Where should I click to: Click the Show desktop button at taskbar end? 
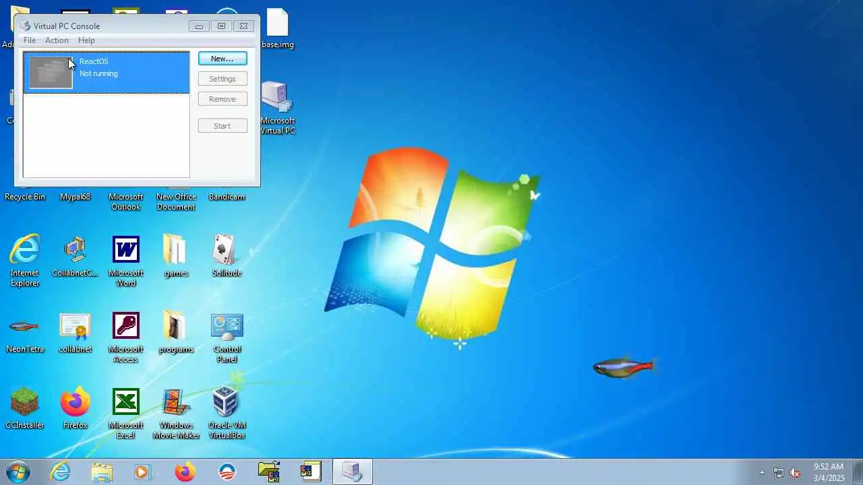[858, 472]
